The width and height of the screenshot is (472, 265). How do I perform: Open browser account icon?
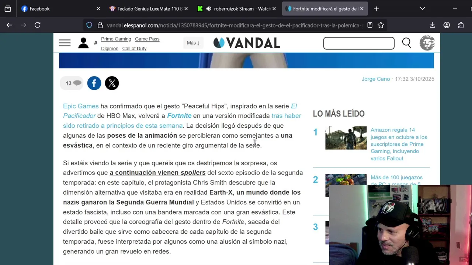click(x=447, y=25)
